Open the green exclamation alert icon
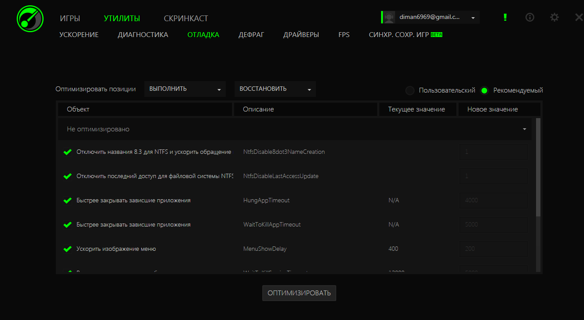The image size is (584, 320). [x=505, y=17]
